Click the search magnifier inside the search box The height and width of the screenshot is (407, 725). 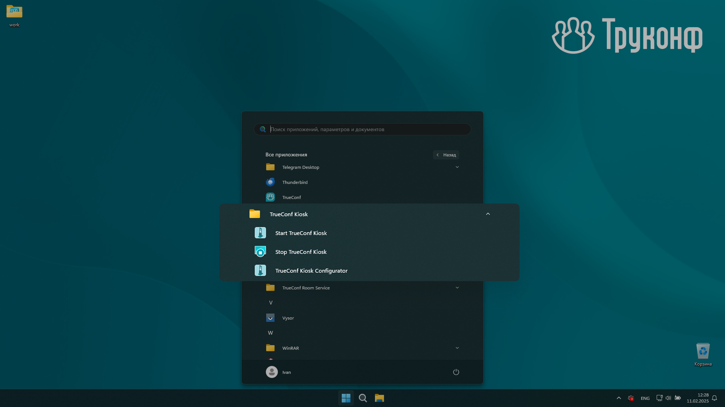pyautogui.click(x=263, y=129)
